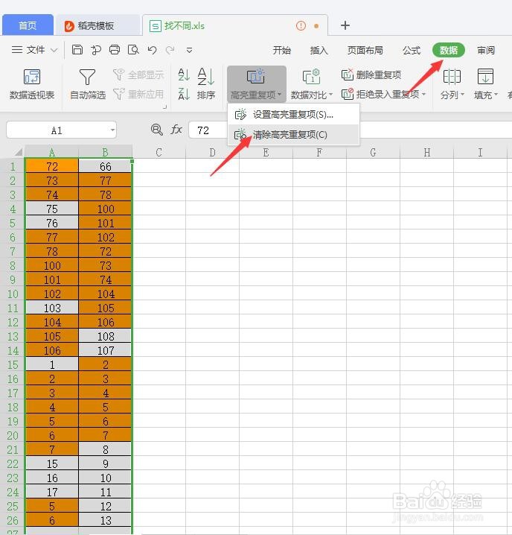Open Print Preview icon

click(x=133, y=50)
